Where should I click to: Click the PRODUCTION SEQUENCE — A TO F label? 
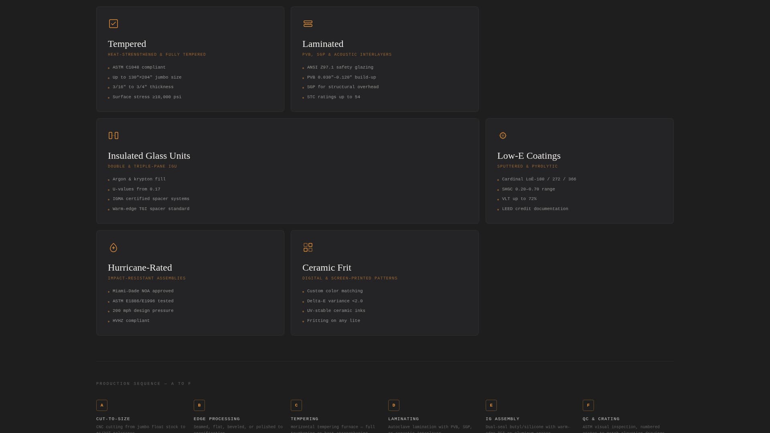pyautogui.click(x=143, y=384)
